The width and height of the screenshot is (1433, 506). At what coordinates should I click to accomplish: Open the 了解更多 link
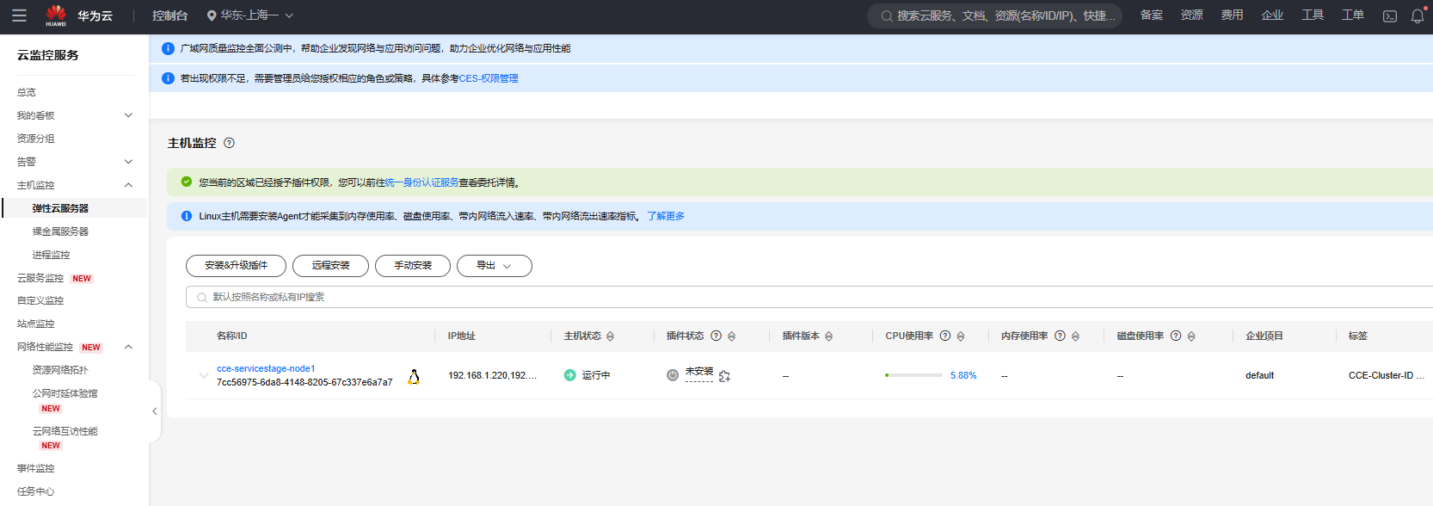[666, 216]
